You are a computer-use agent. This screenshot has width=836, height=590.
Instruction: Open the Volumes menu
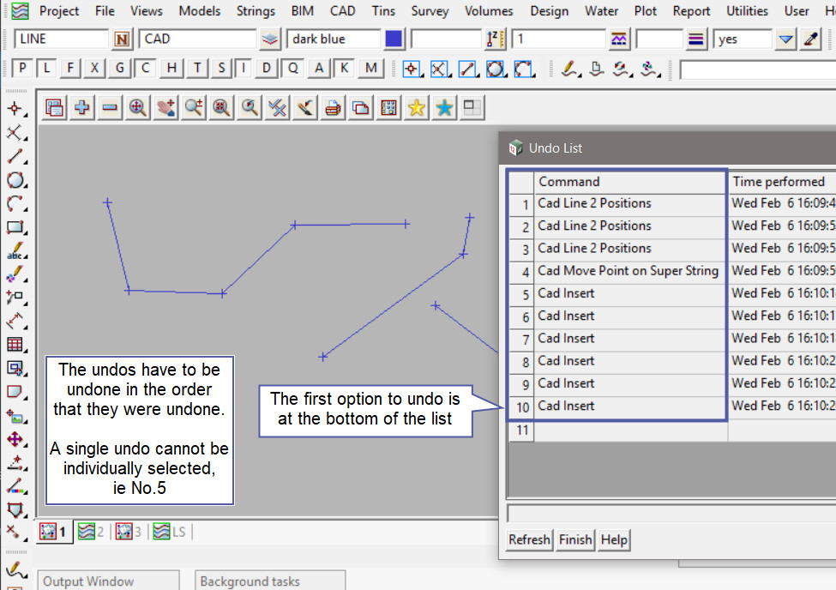coord(489,11)
